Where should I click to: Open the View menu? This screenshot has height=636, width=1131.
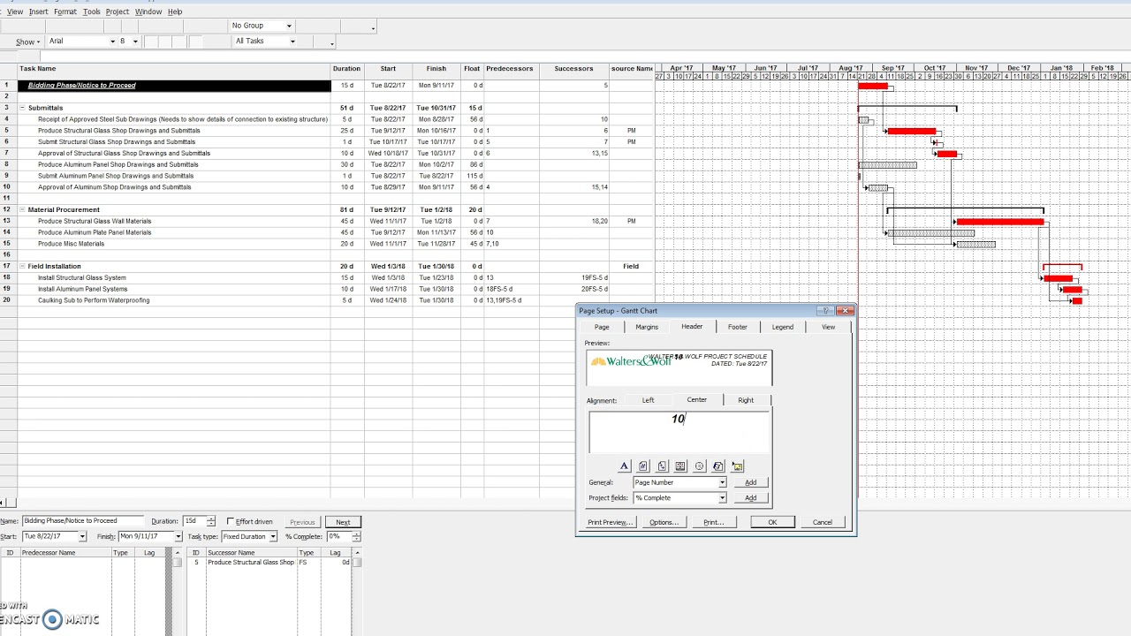tap(15, 11)
